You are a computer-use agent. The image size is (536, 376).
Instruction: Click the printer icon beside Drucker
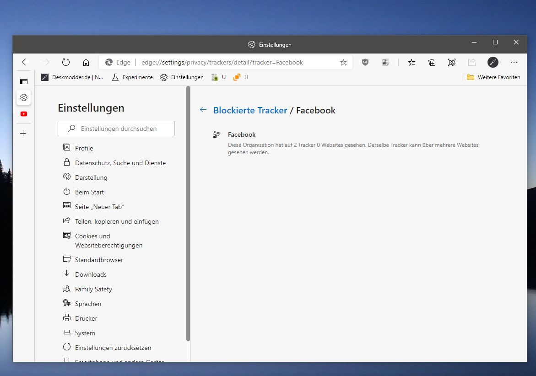(67, 317)
